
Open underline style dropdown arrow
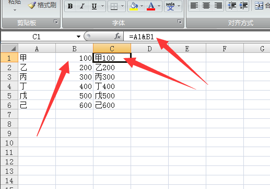click(x=103, y=6)
